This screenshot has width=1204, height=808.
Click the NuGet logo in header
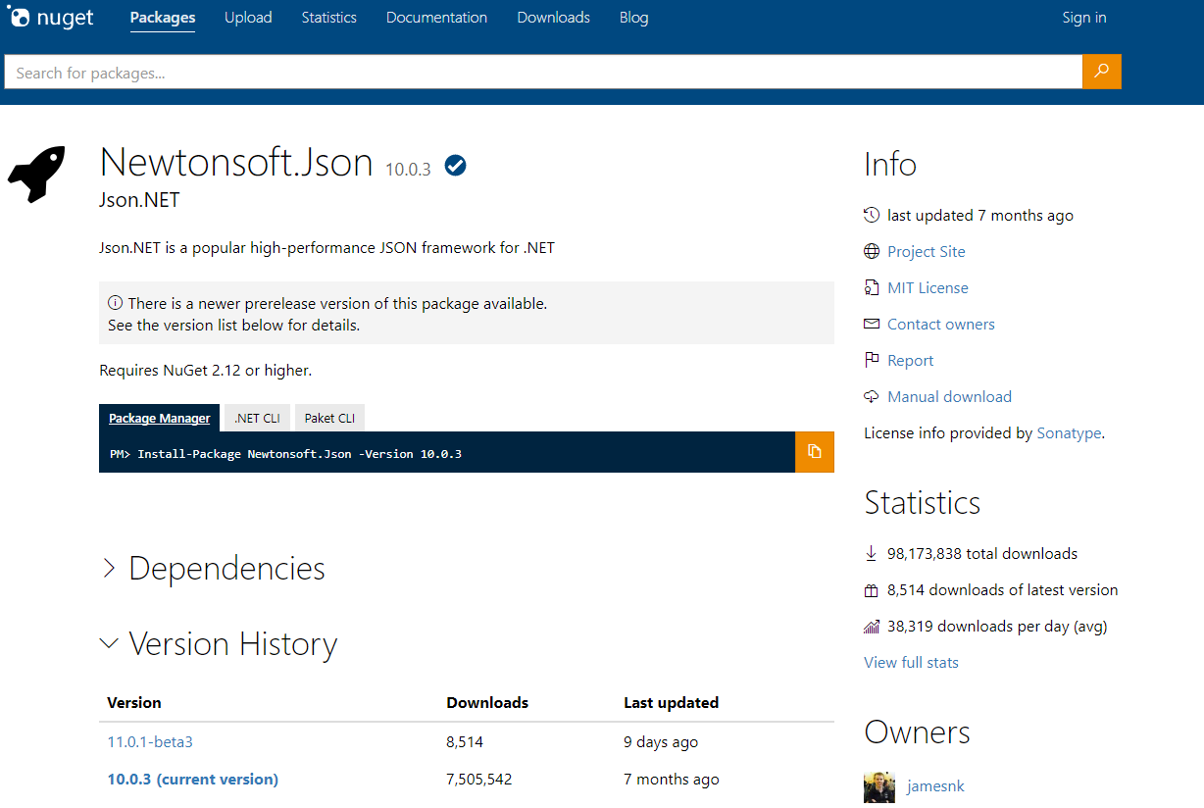tap(49, 19)
